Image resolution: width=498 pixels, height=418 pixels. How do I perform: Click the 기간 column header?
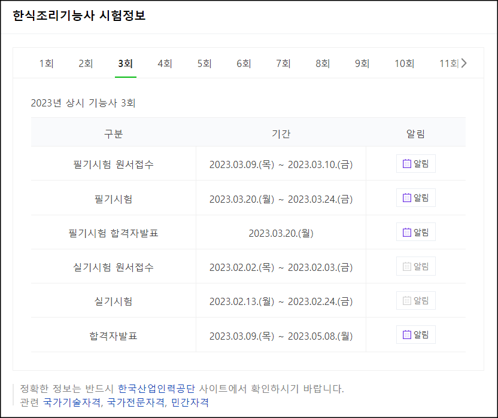point(281,133)
